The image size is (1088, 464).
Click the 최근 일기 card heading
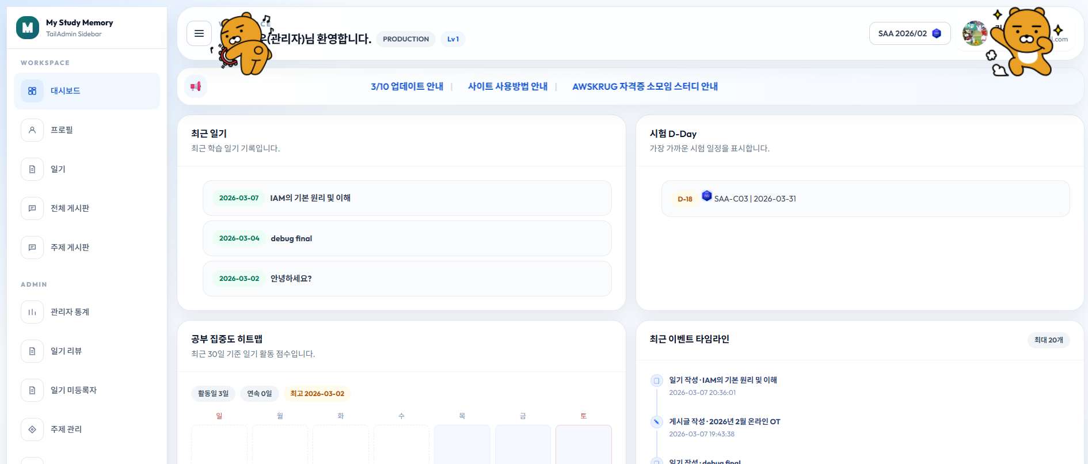[x=209, y=134]
